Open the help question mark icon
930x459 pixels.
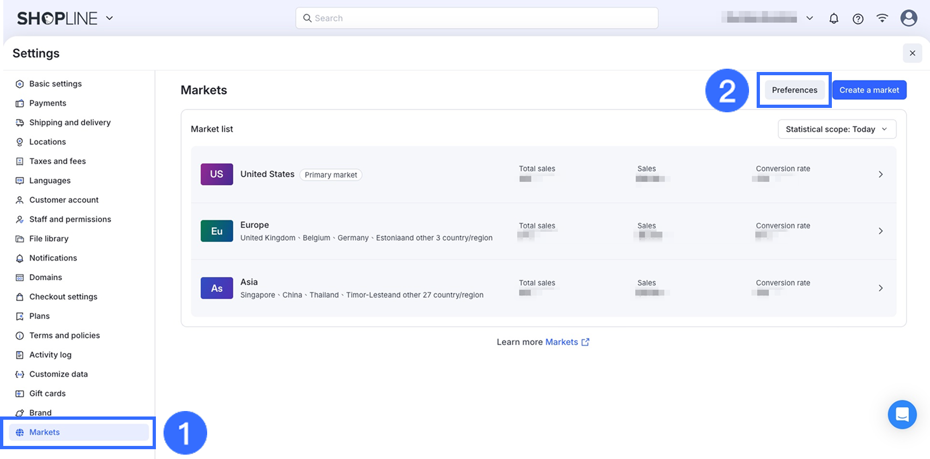coord(858,19)
